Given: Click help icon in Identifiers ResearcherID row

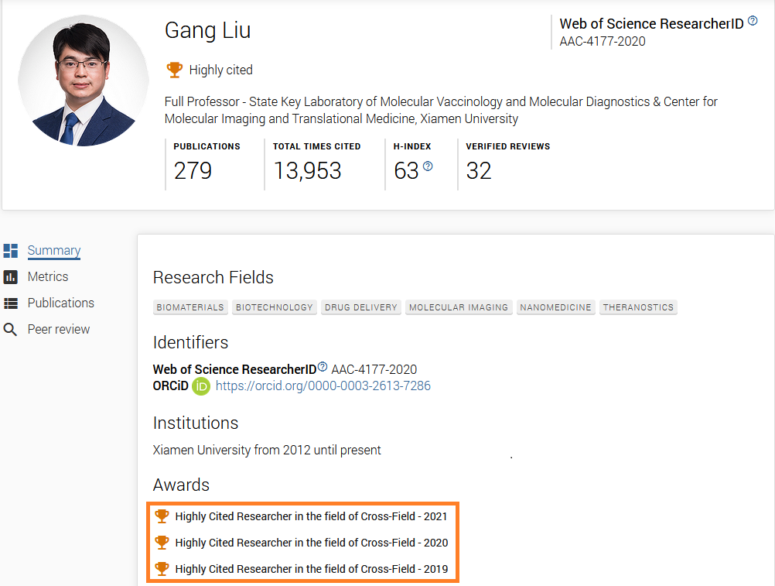Looking at the screenshot, I should tap(323, 367).
